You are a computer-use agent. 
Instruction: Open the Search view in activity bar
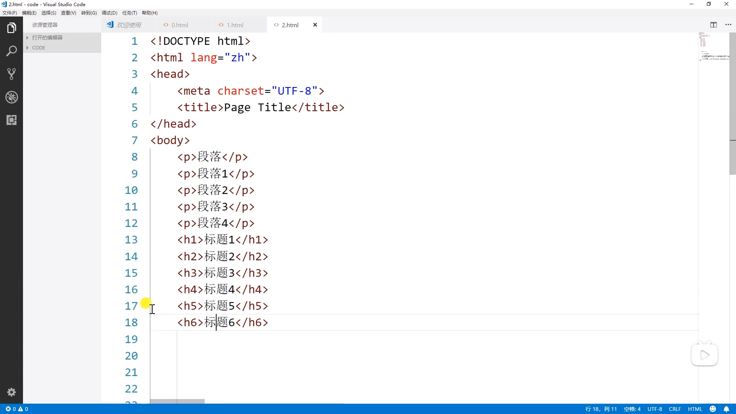click(11, 51)
